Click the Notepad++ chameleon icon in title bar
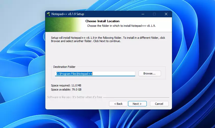Screen dimensions: 215x128 [x=48, y=14]
